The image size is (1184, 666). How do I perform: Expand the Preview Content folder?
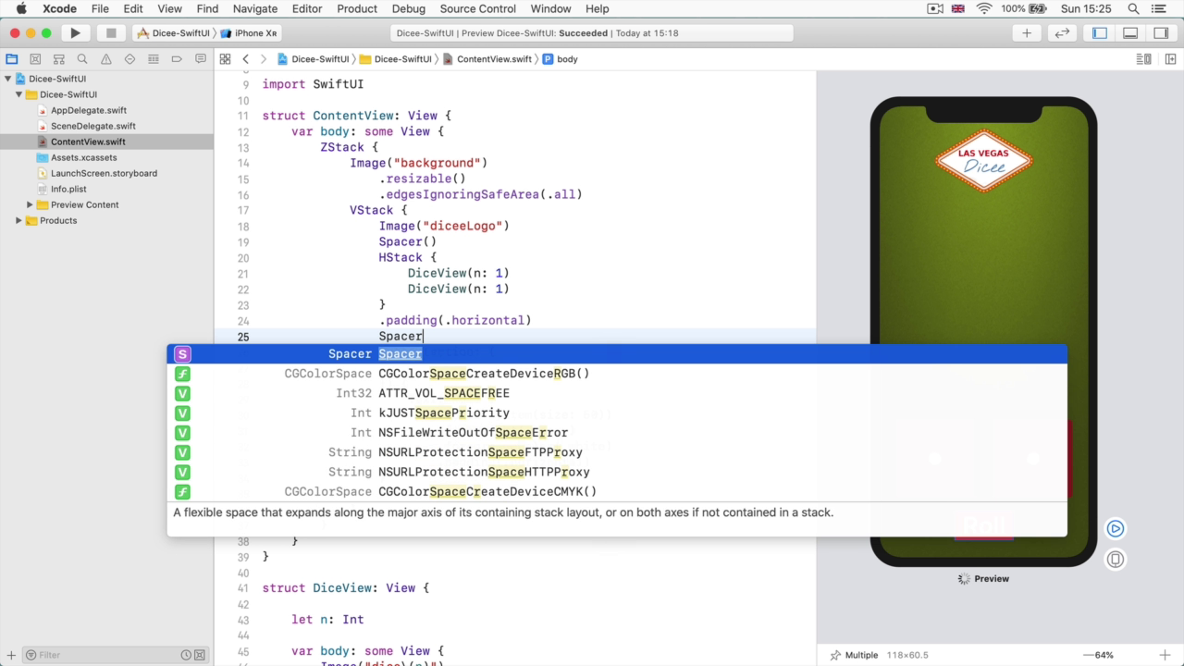click(x=30, y=204)
